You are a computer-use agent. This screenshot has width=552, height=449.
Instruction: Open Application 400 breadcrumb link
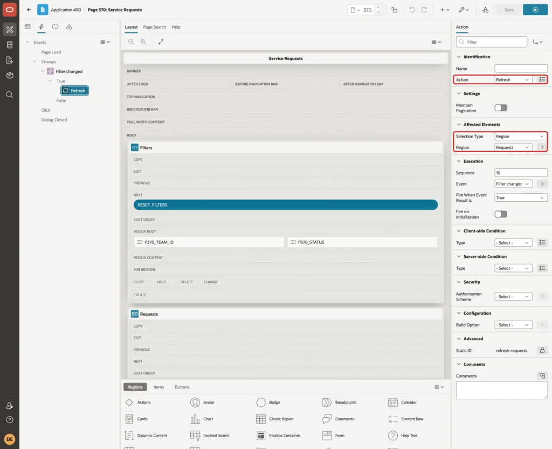click(66, 10)
